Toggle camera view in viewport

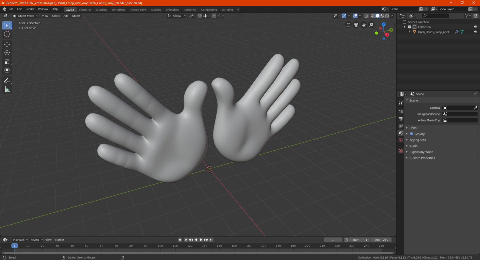(356, 25)
